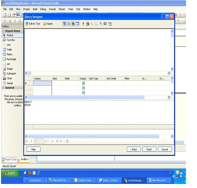The width and height of the screenshot is (197, 188).
Task: Toggle the grid pane icon
Action: [69, 24]
